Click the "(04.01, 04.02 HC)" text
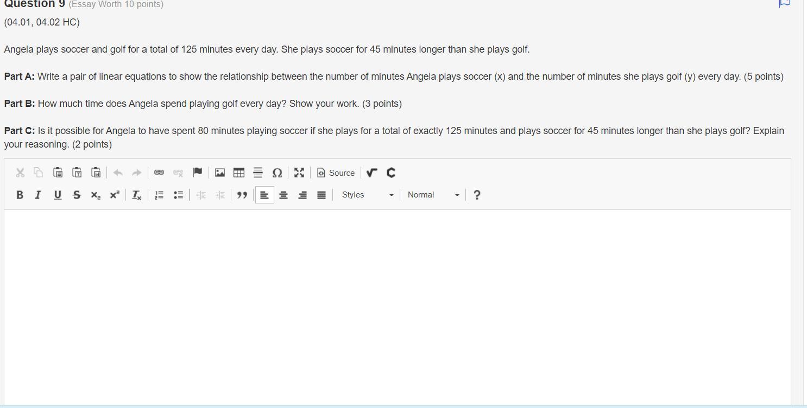The height and width of the screenshot is (408, 807). coord(42,22)
